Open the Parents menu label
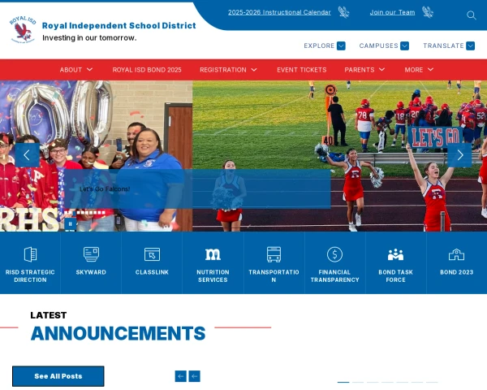 point(360,70)
